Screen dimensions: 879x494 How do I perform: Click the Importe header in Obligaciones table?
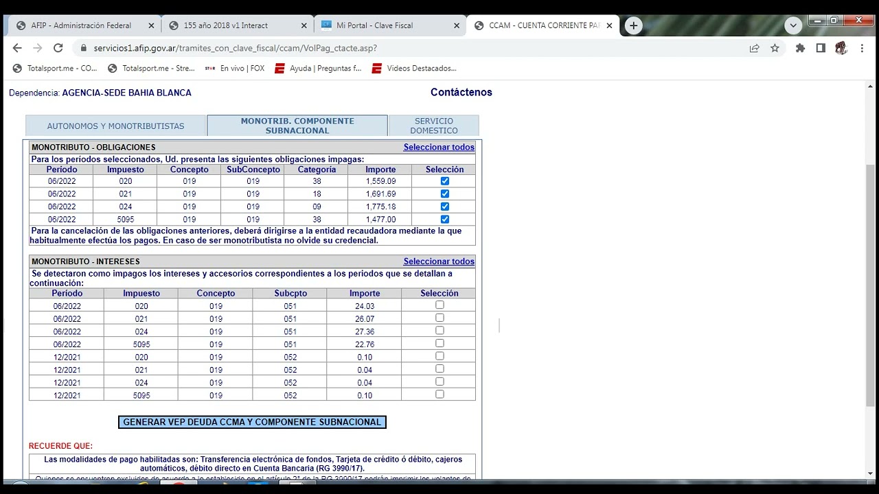(380, 169)
